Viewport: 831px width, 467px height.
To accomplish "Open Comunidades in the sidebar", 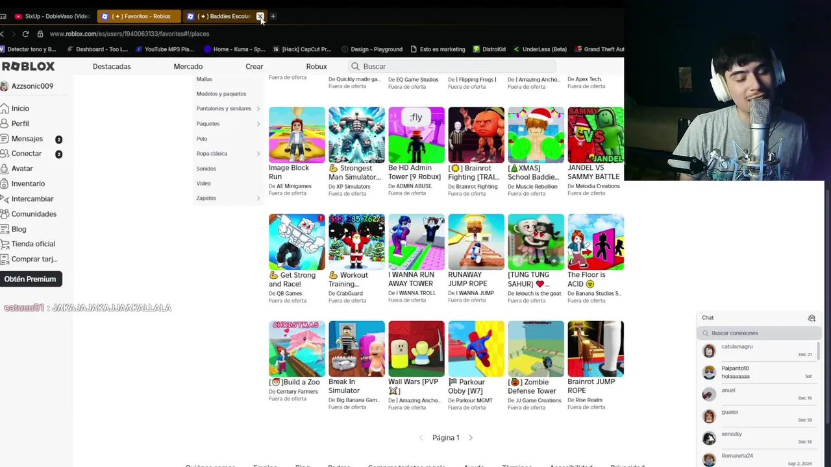I will click(34, 213).
